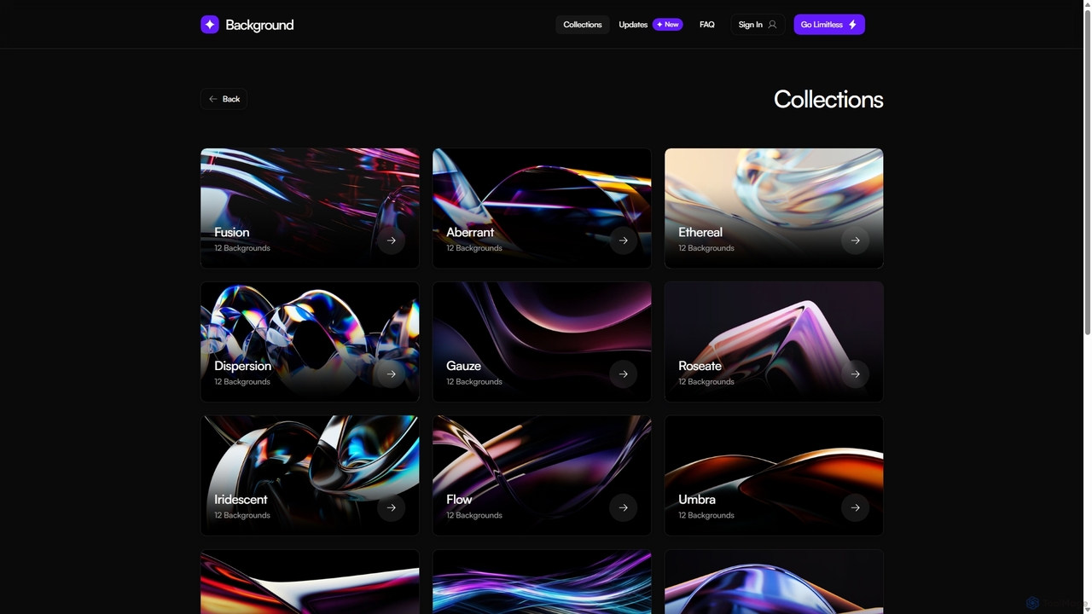
Task: Open the FAQ nav item
Action: click(707, 25)
